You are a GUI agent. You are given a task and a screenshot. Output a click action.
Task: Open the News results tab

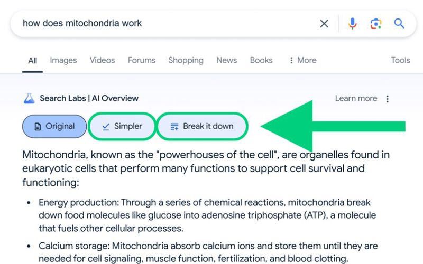tap(226, 60)
